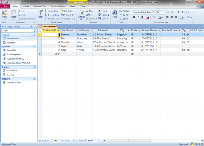The height and width of the screenshot is (146, 204).
Task: Run Spelling check
Action: pos(104,15)
